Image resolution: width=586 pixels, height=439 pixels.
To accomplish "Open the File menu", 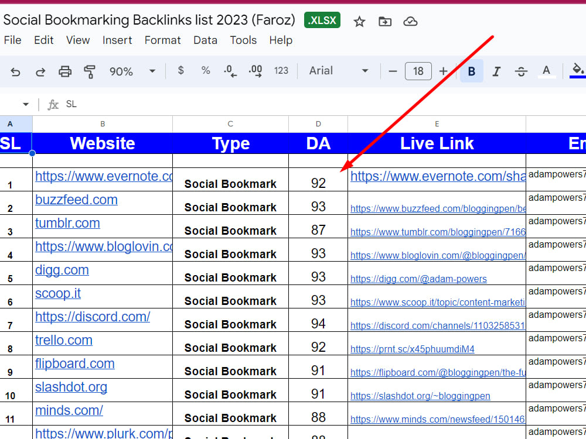I will click(13, 40).
